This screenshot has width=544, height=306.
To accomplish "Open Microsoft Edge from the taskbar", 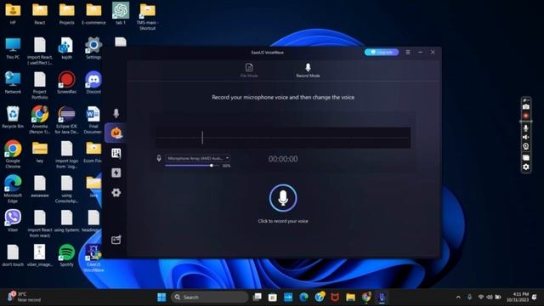I will click(304, 297).
